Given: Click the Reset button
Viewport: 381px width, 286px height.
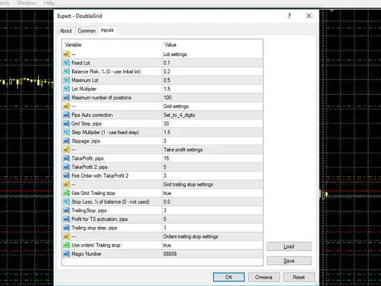Looking at the screenshot, I should tap(299, 277).
